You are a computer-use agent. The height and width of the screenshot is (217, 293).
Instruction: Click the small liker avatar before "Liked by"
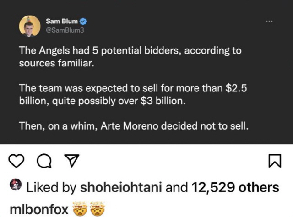[x=15, y=186]
